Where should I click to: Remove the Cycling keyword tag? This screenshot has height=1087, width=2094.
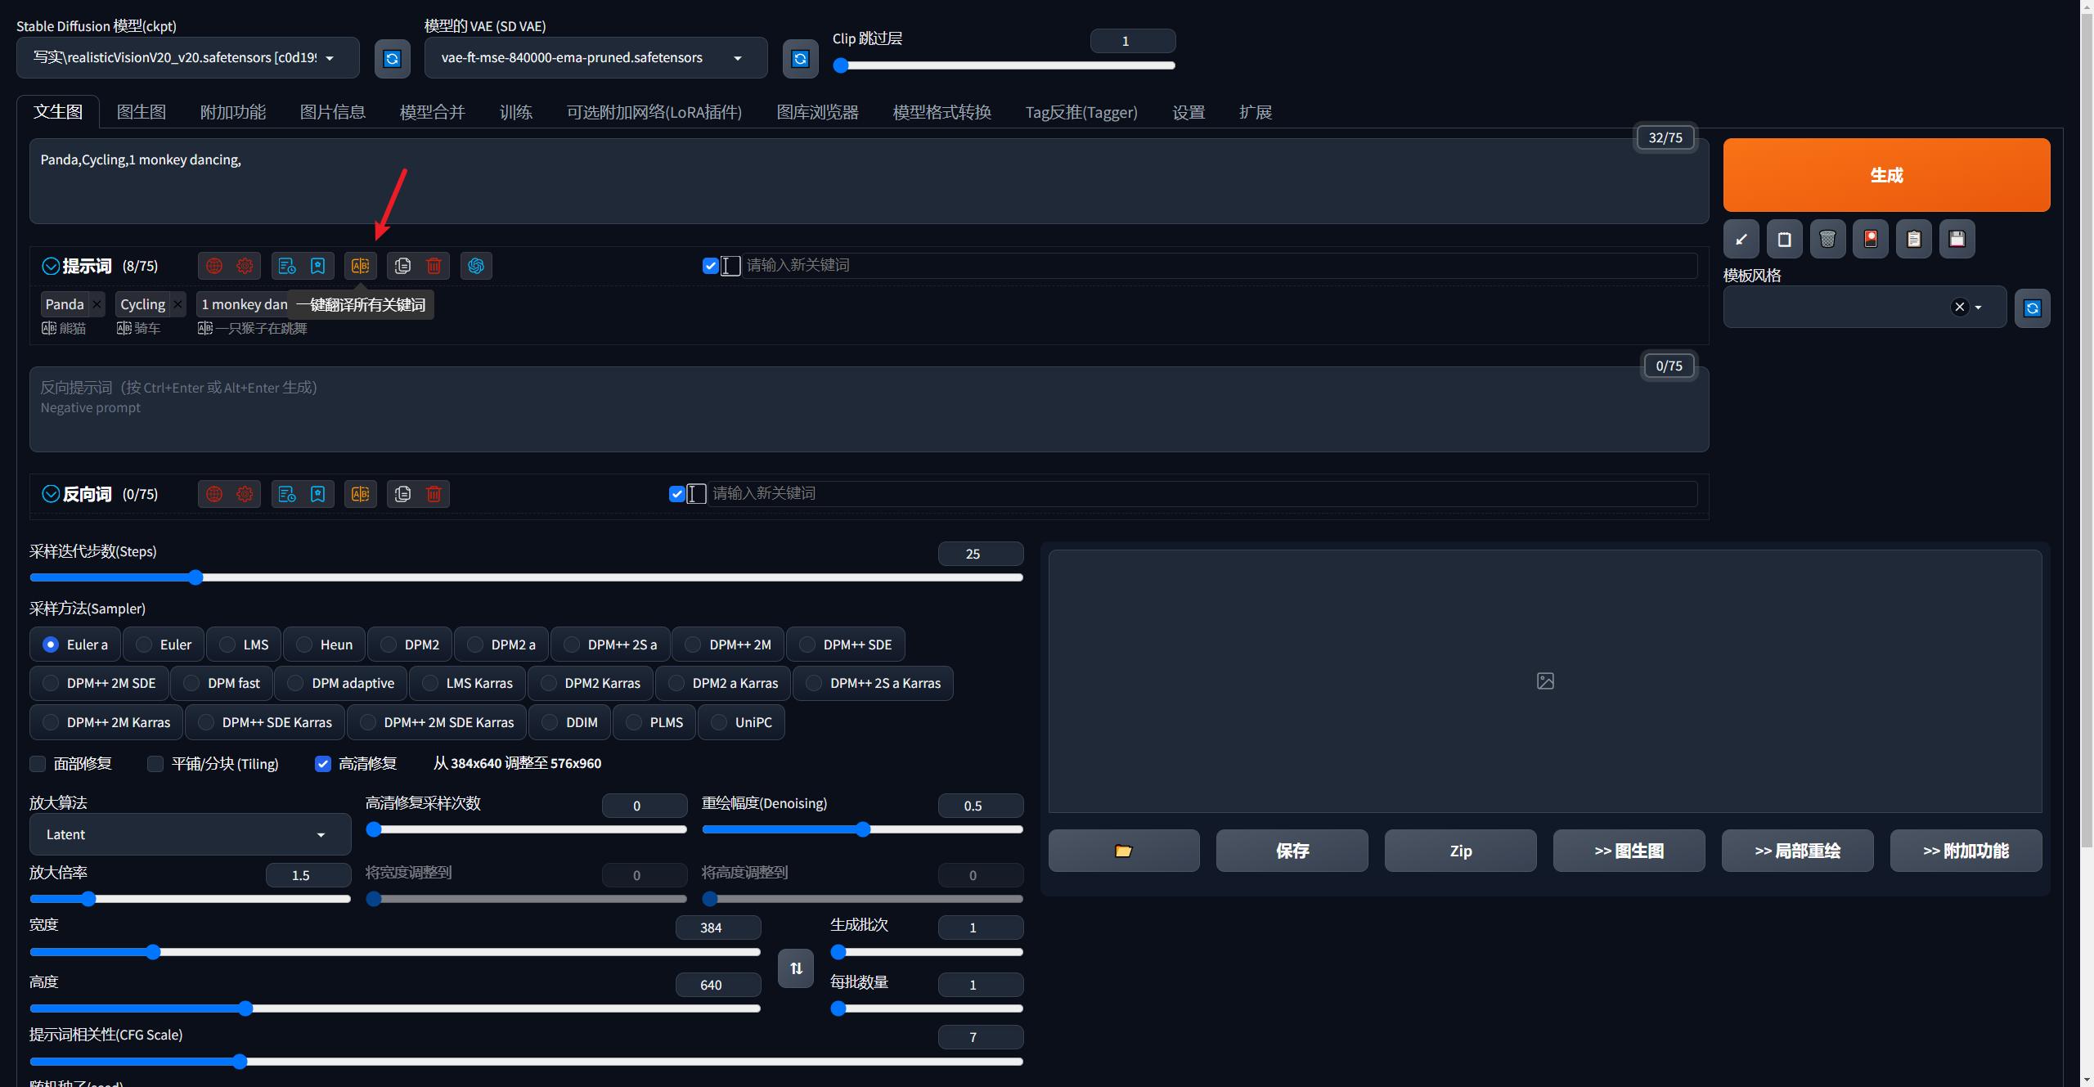point(177,304)
